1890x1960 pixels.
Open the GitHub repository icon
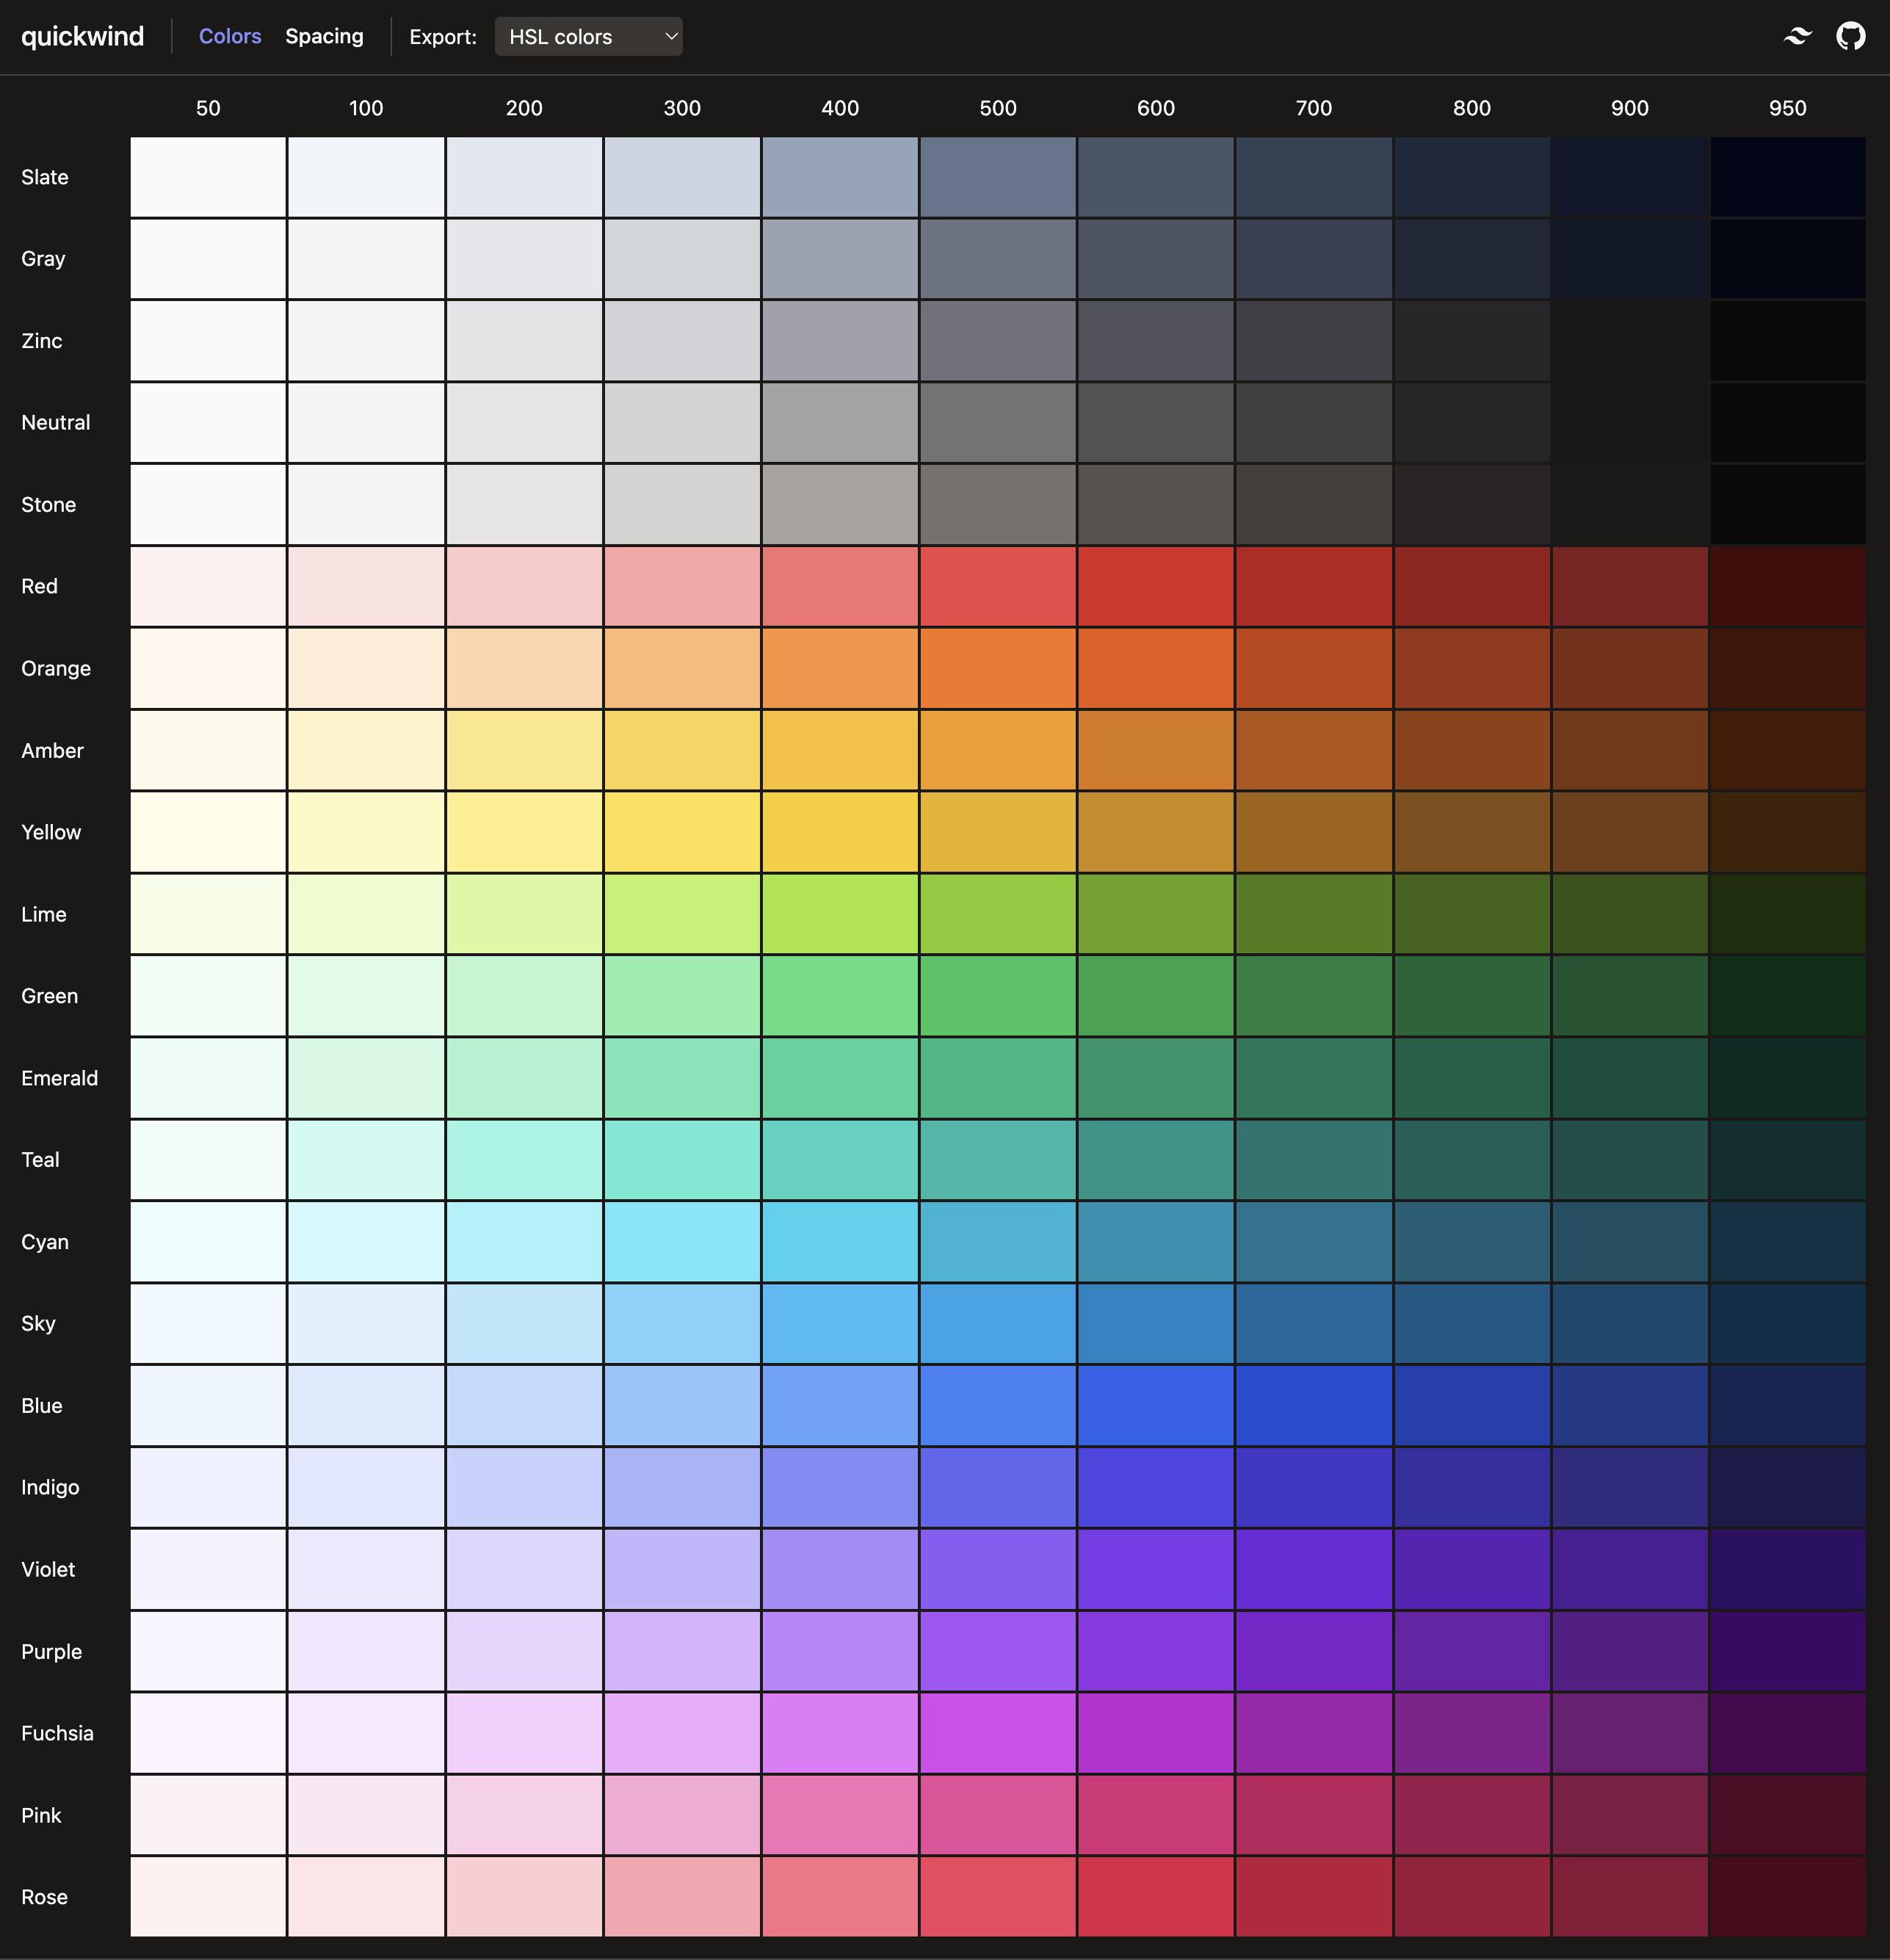[x=1852, y=36]
